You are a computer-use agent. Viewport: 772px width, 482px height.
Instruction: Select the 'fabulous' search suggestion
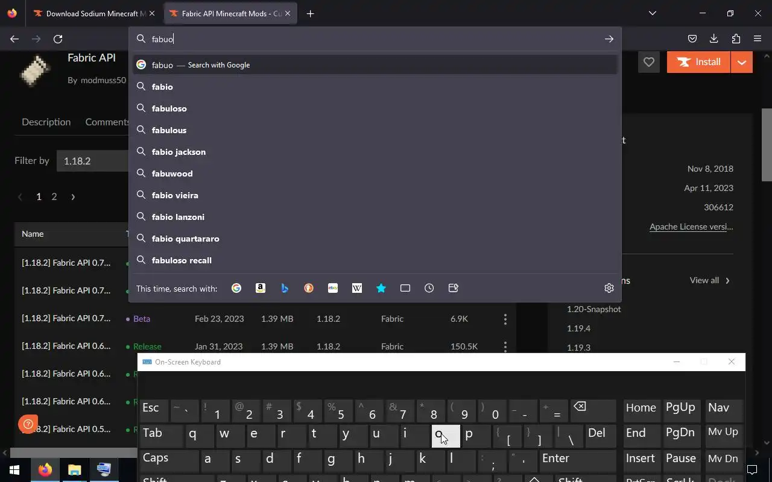(x=375, y=130)
